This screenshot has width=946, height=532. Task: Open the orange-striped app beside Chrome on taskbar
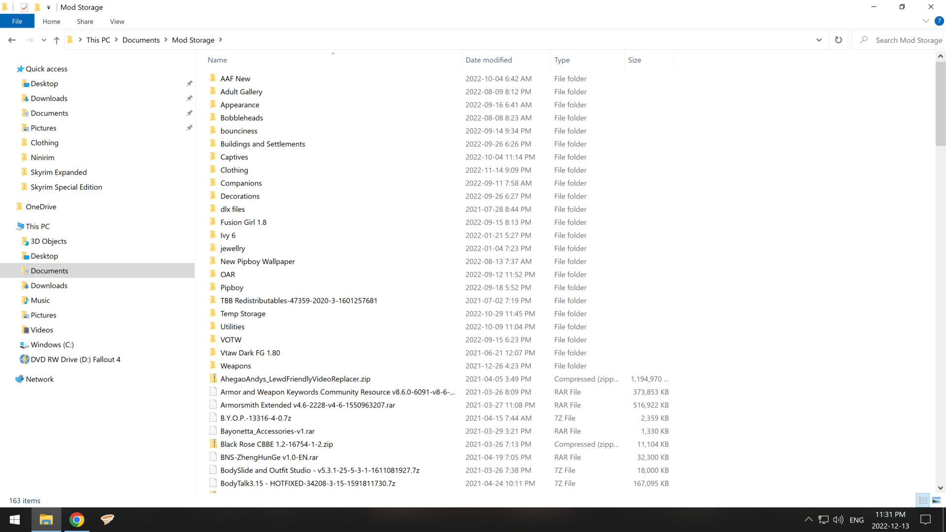(x=107, y=520)
